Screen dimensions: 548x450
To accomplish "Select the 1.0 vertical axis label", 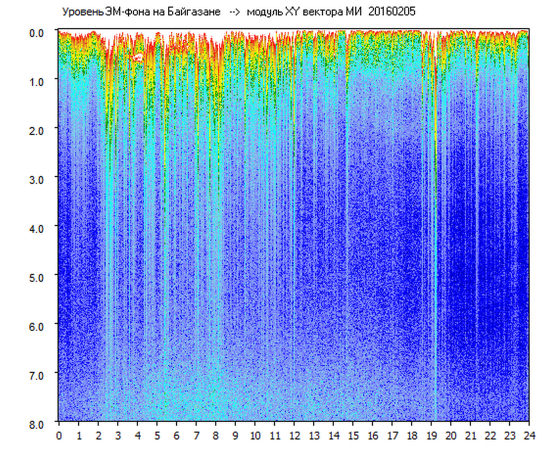I will 38,81.
